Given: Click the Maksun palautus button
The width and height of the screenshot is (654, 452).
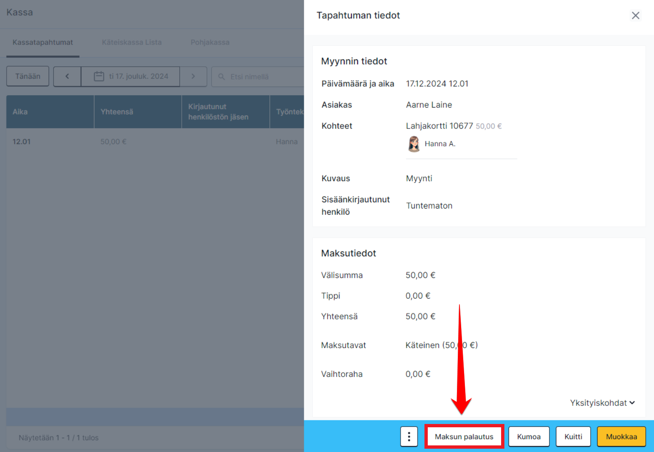Looking at the screenshot, I should pyautogui.click(x=464, y=436).
